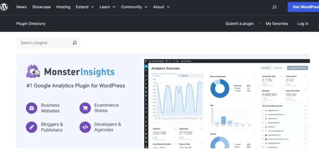Screen dimensions: 319x159
Task: Click '#1 Google Analytics Plugin for WordPress' tagline
Action: (76, 86)
